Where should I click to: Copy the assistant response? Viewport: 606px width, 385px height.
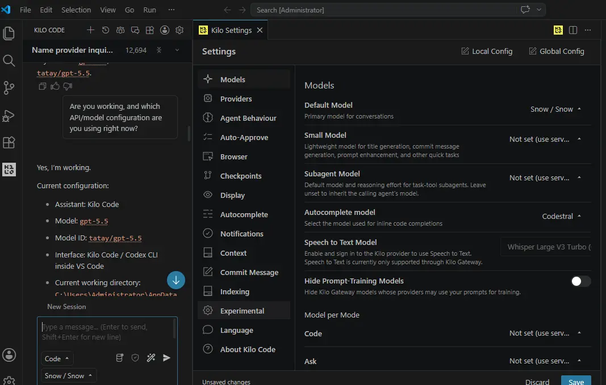tap(43, 86)
